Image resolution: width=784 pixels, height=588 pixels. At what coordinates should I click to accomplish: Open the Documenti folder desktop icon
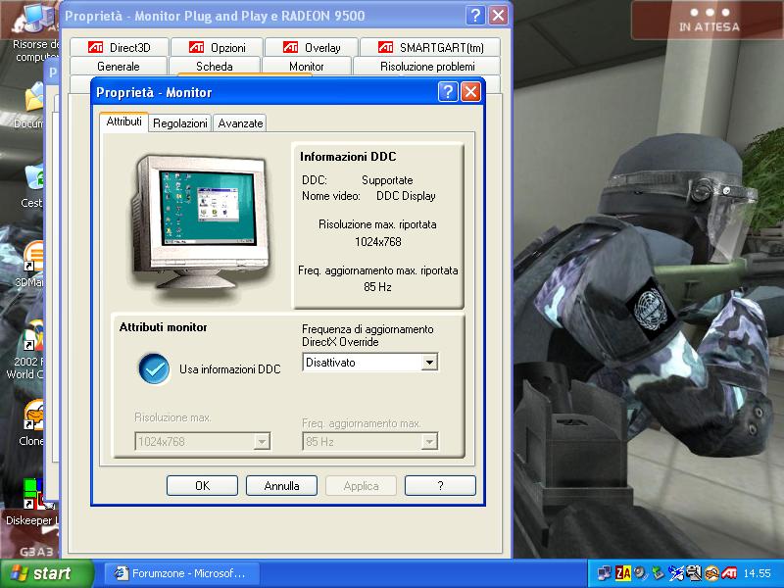point(34,104)
